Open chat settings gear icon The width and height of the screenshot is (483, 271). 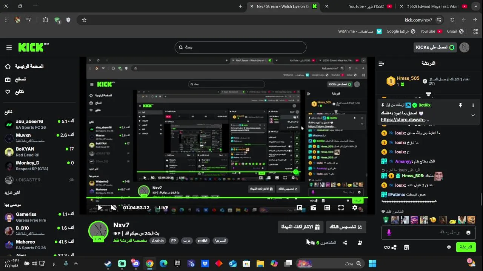point(449,247)
